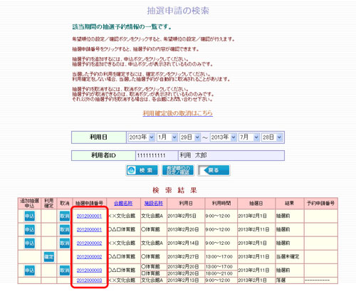Click 取消 icon in the 2012000003 row

coord(65,271)
